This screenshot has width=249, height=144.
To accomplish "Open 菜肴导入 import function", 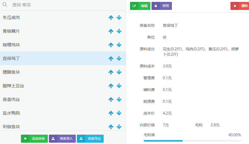I will point(62,139).
